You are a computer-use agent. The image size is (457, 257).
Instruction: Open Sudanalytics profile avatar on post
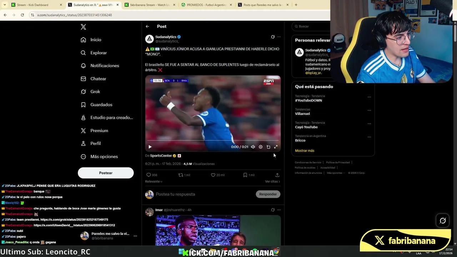[x=149, y=39]
